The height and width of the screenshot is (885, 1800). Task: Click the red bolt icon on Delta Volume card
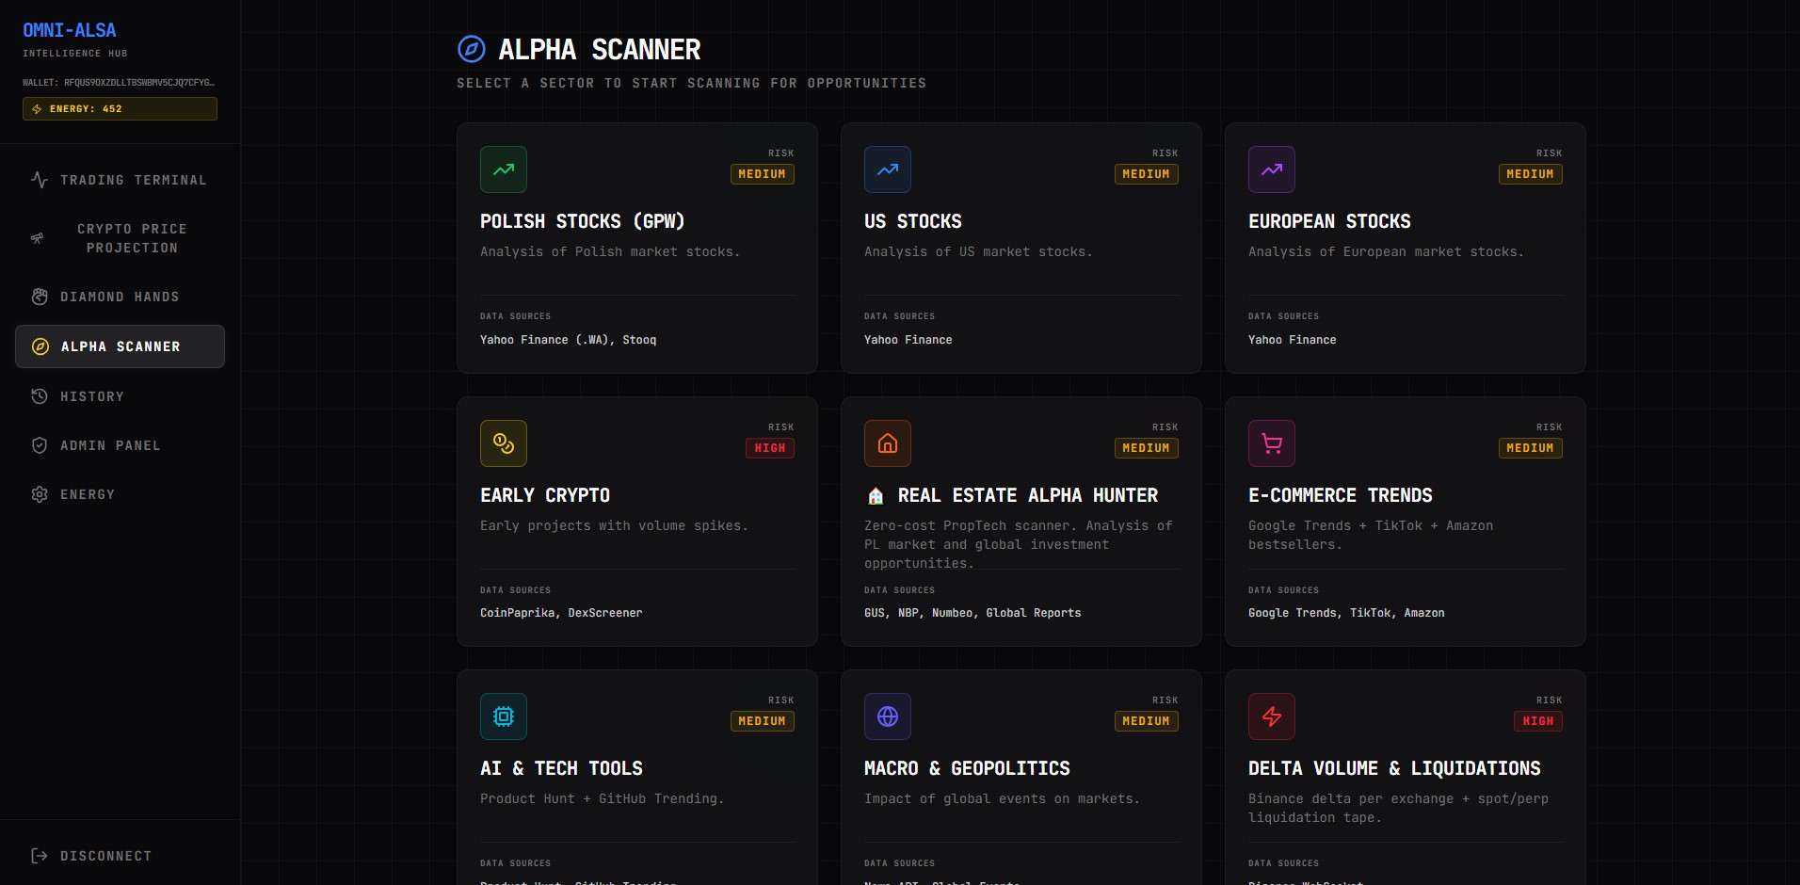click(1272, 716)
